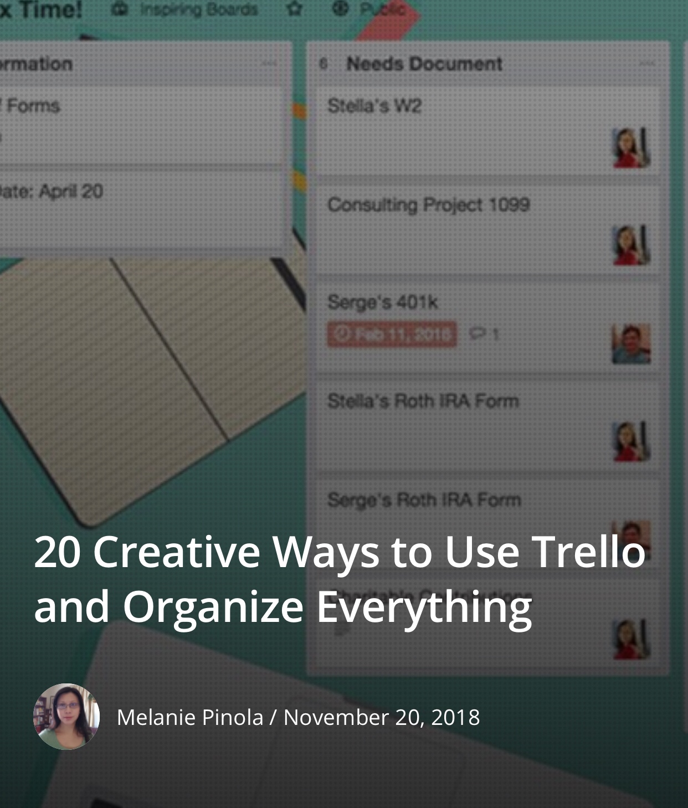Open the Consulting Project 1099 card
This screenshot has height=808, width=688.
[488, 229]
